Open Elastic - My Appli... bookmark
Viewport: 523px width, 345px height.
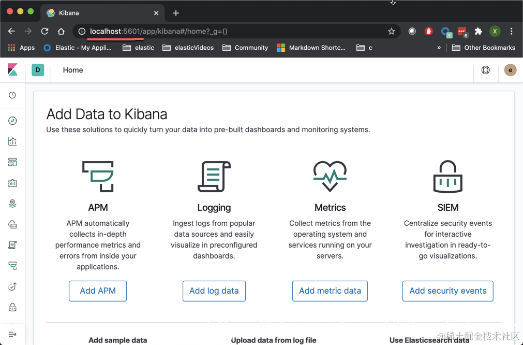78,48
